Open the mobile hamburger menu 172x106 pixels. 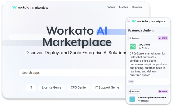tap(129, 21)
